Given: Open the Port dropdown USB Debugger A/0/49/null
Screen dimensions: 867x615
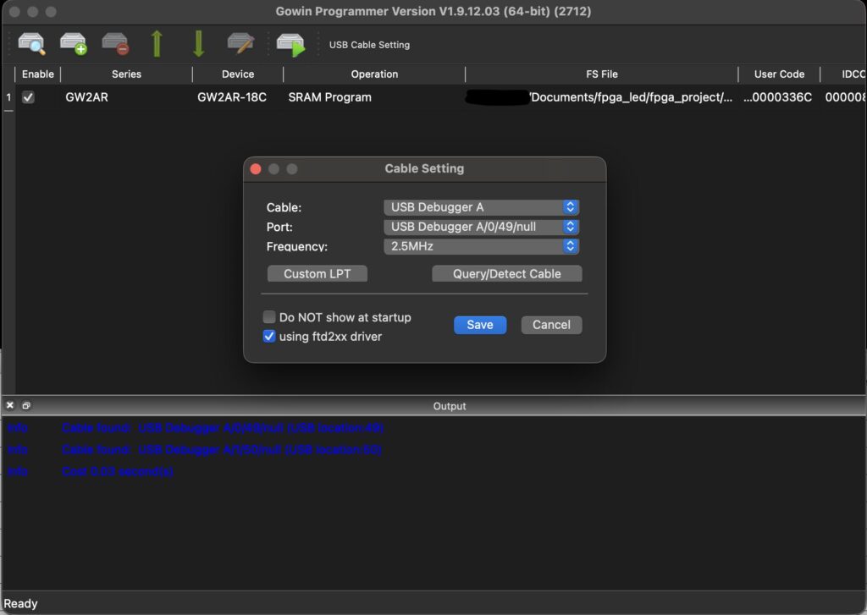Looking at the screenshot, I should [481, 227].
